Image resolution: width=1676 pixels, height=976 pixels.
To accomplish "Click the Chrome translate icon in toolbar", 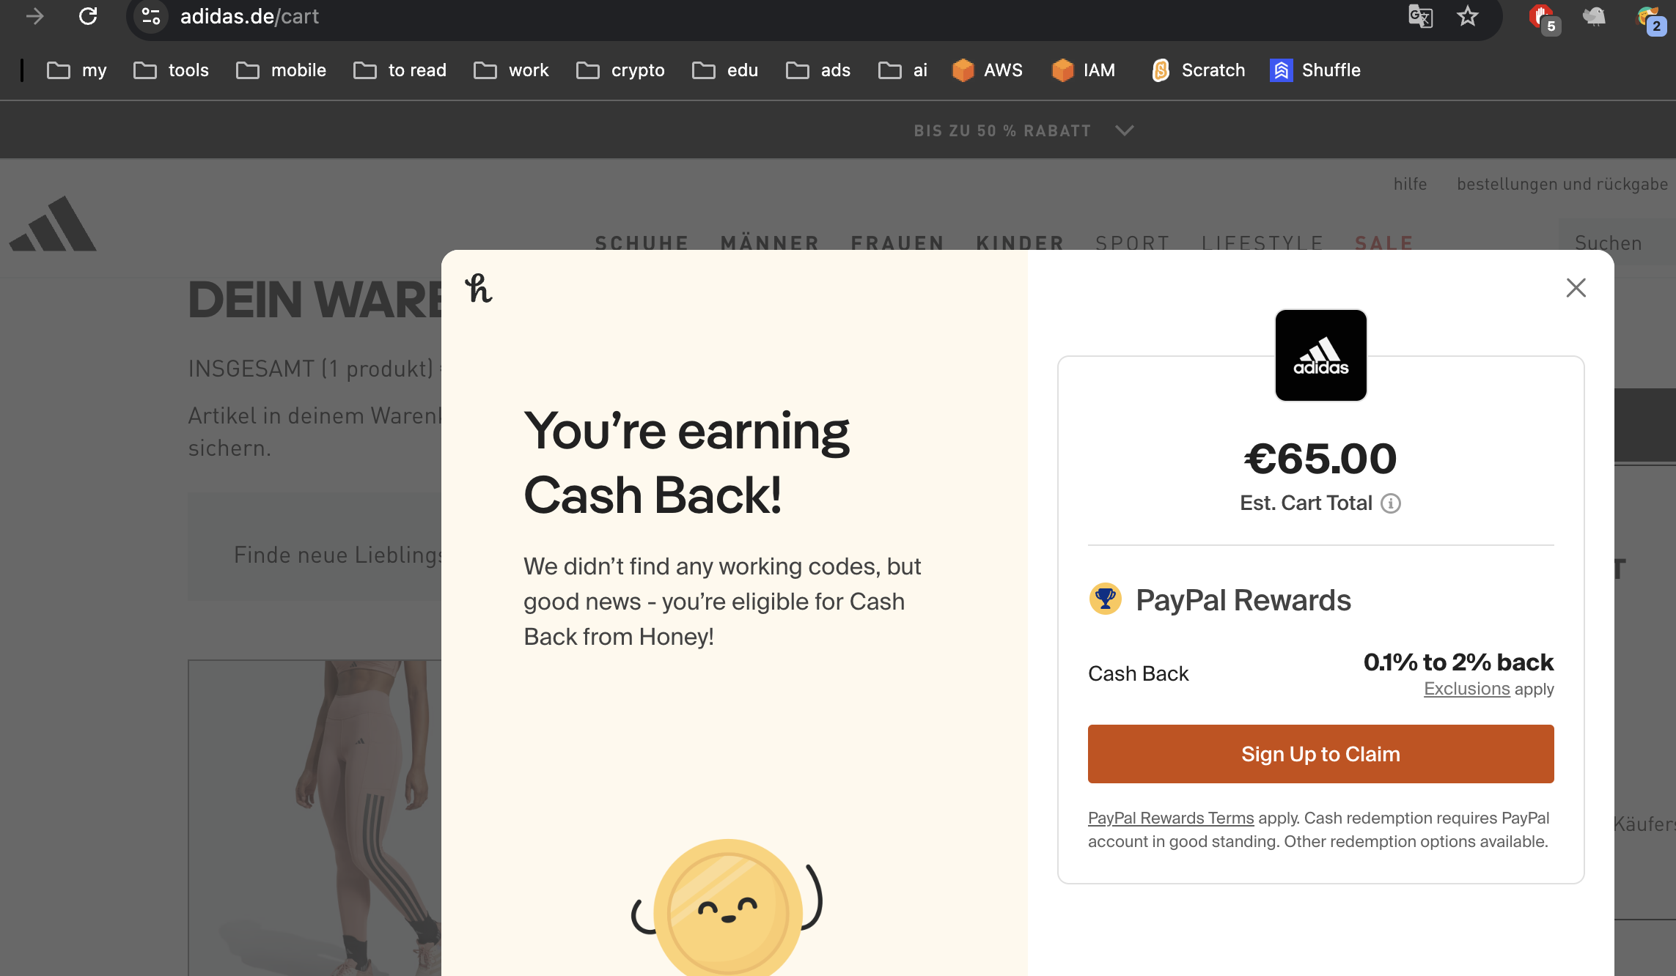I will coord(1419,16).
